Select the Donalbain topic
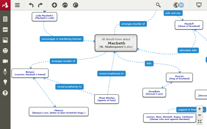Image resolution: width=207 pixels, height=129 pixels. pos(154,93)
